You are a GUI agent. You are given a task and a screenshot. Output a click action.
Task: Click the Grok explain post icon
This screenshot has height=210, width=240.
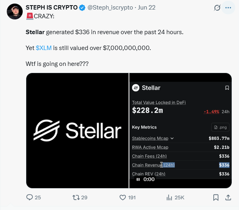click(217, 8)
